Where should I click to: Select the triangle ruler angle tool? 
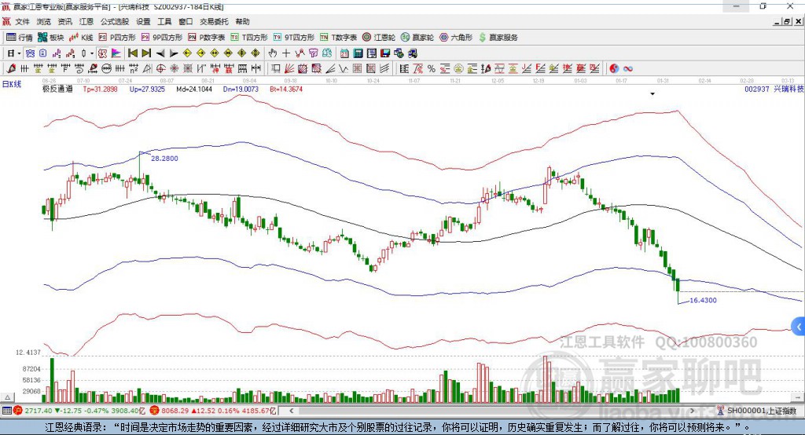click(x=147, y=68)
